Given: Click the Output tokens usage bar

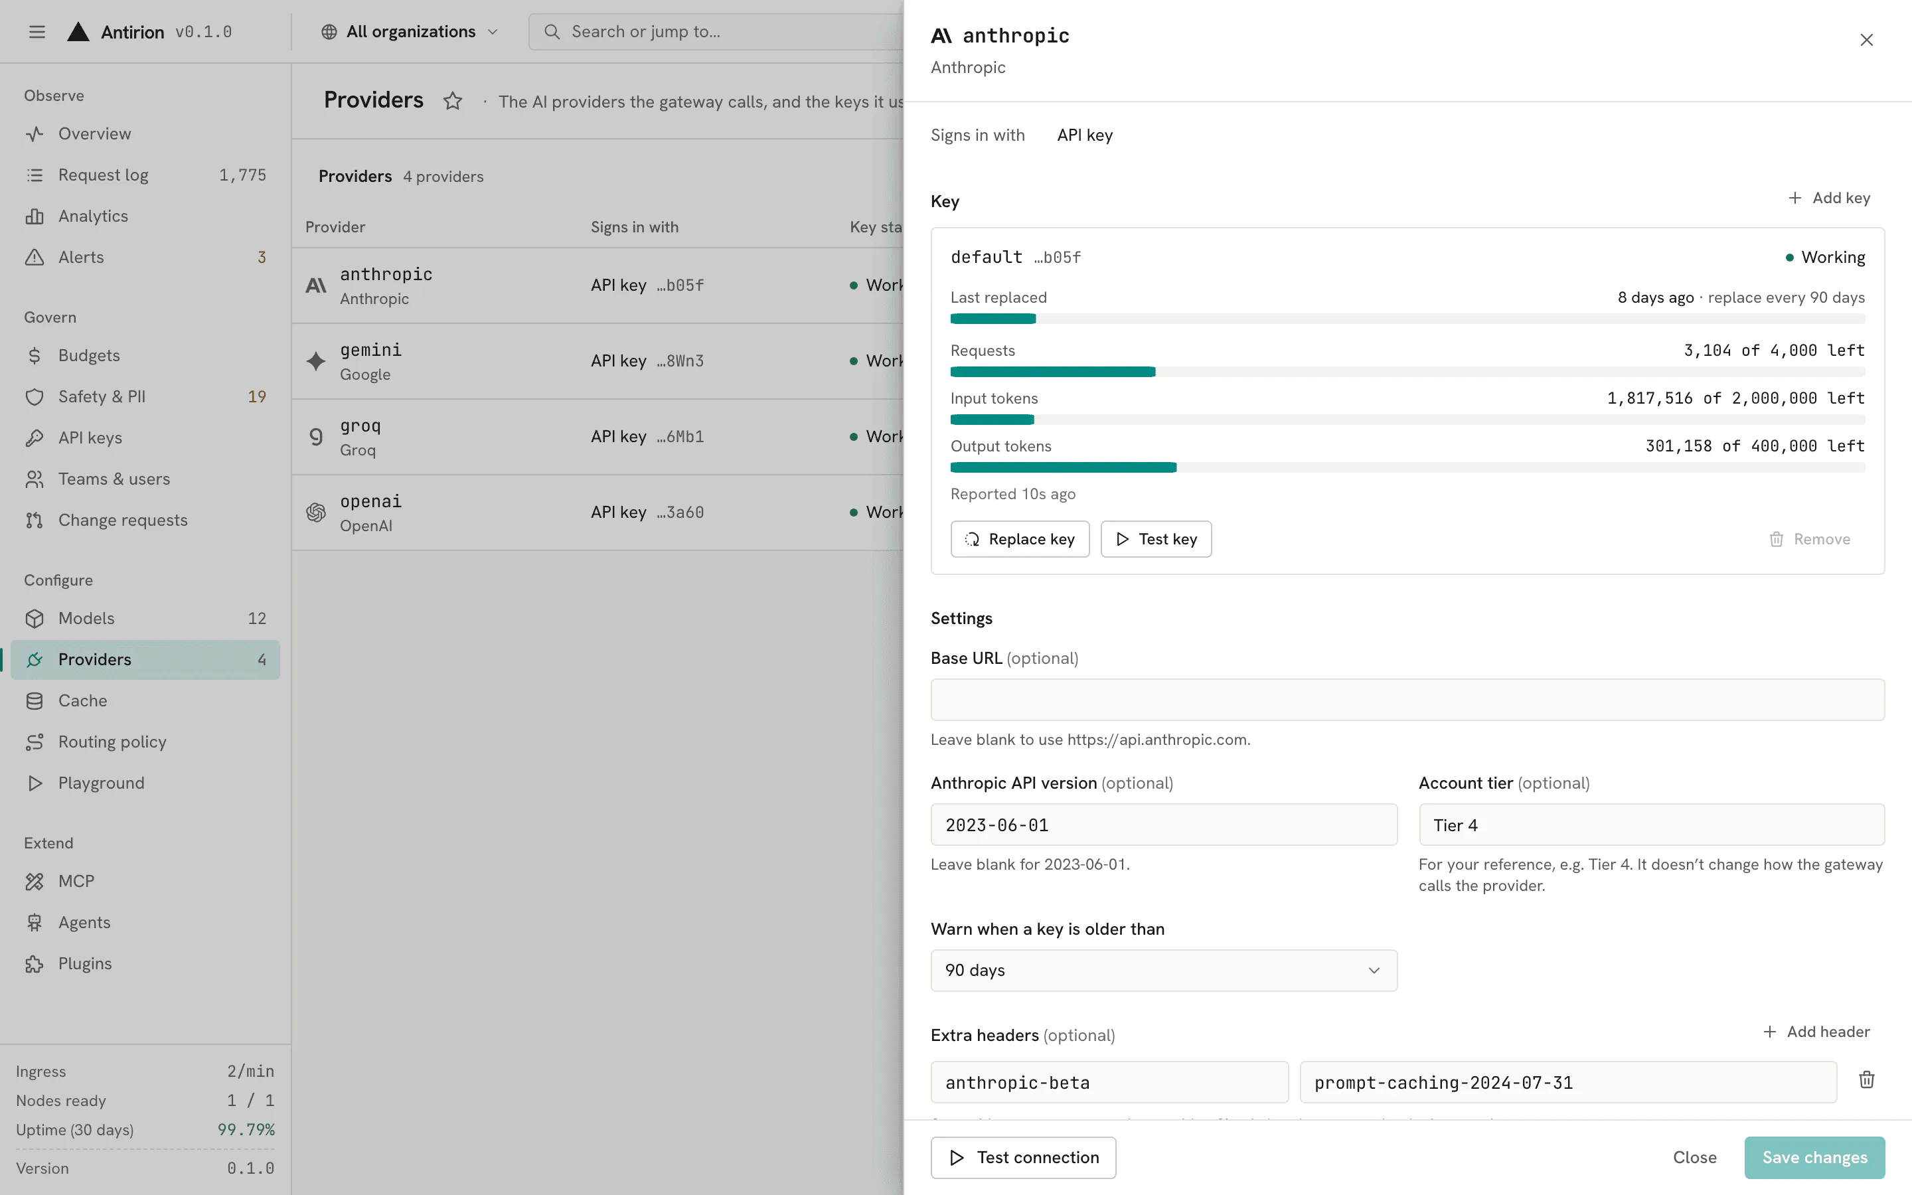Looking at the screenshot, I should (x=1407, y=467).
